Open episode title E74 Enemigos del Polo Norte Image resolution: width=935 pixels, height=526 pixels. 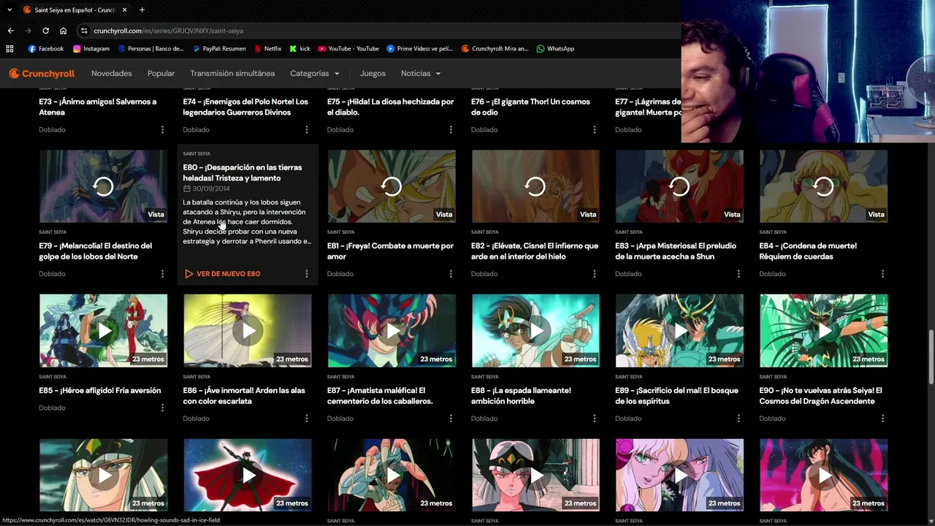pos(245,107)
